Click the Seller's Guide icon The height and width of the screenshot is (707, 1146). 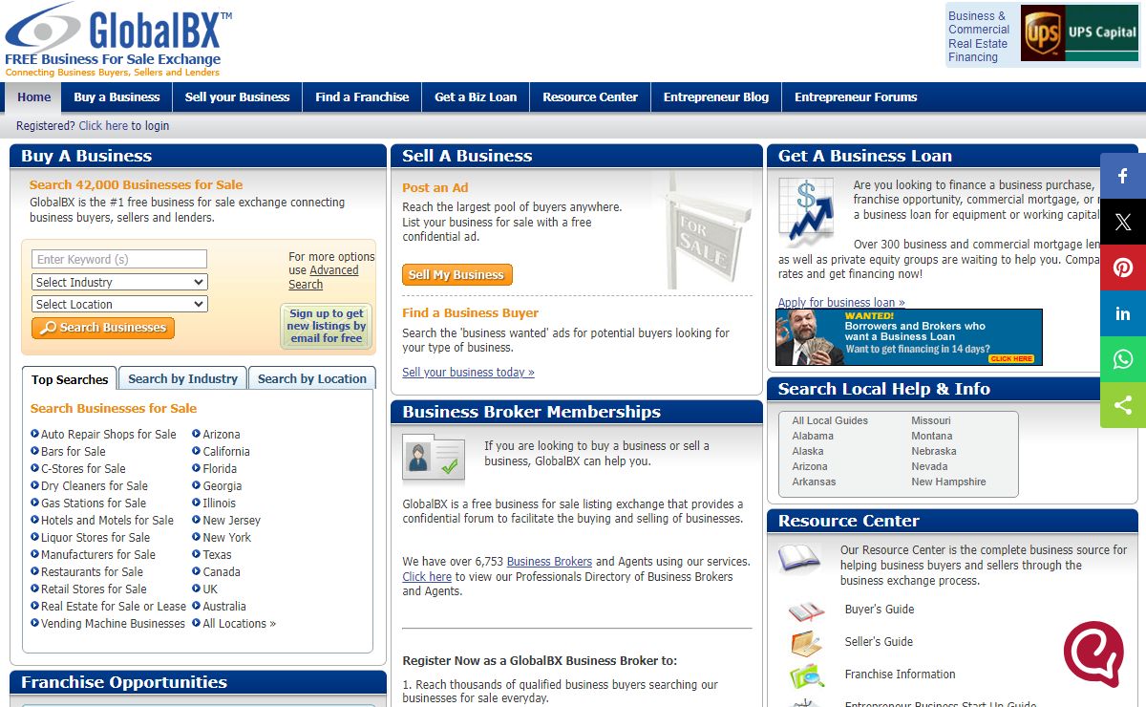click(x=807, y=643)
